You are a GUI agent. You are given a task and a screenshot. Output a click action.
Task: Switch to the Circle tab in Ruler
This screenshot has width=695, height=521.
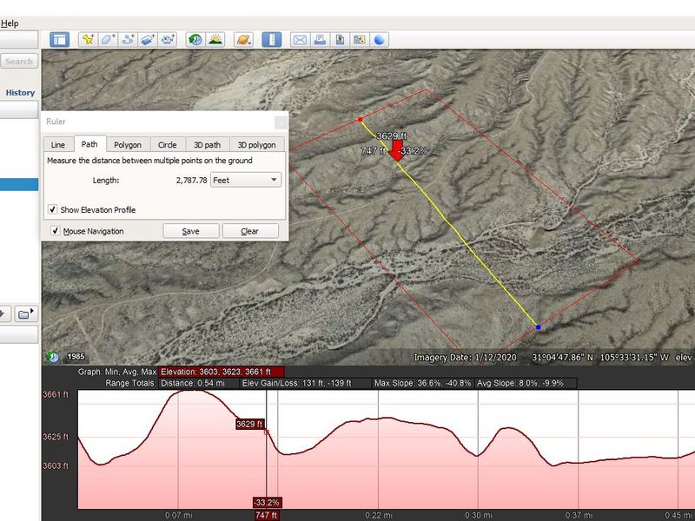click(x=167, y=145)
